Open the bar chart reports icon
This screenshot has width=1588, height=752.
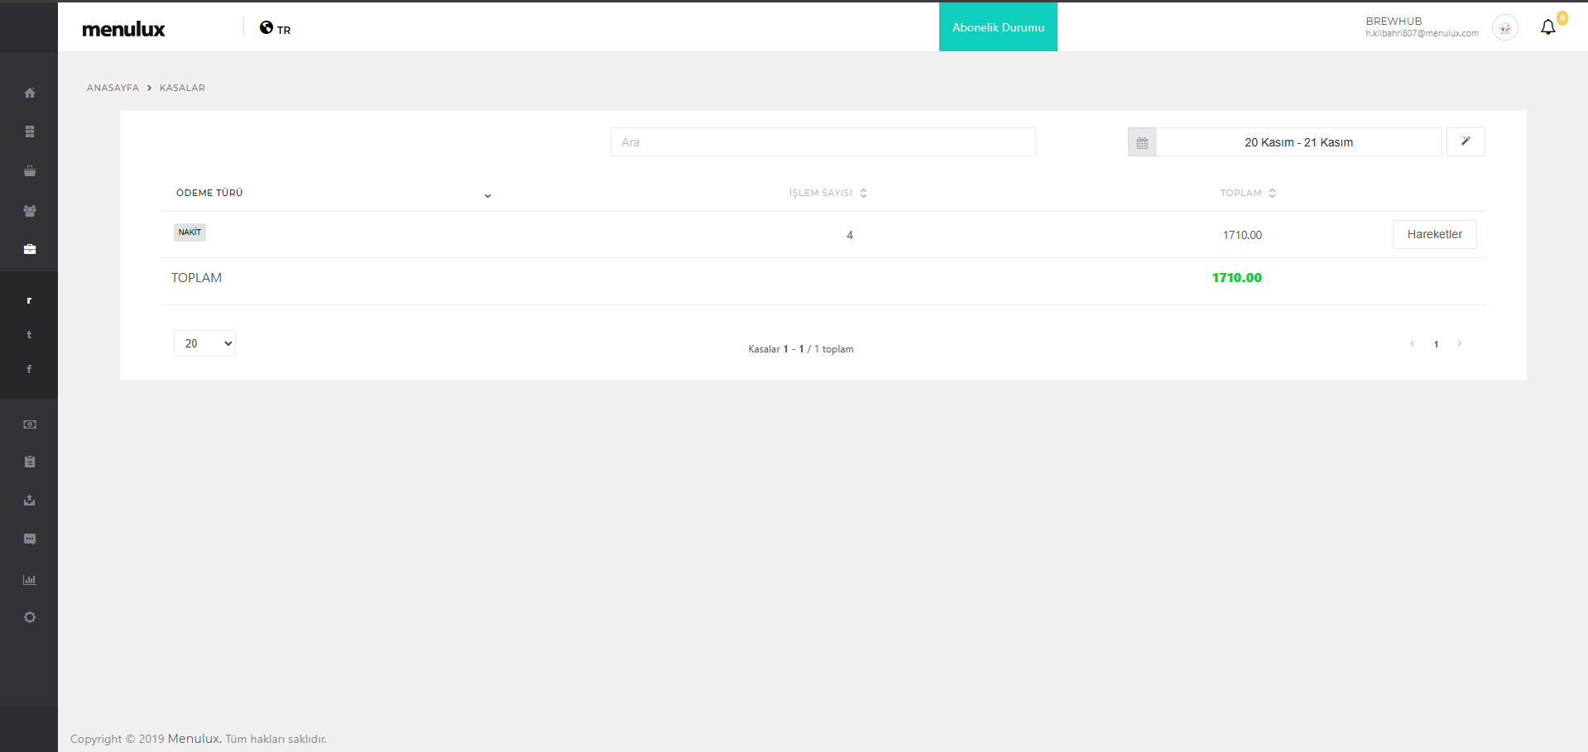point(30,579)
